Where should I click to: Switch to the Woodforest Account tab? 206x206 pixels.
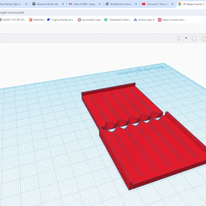pyautogui.click(x=121, y=4)
